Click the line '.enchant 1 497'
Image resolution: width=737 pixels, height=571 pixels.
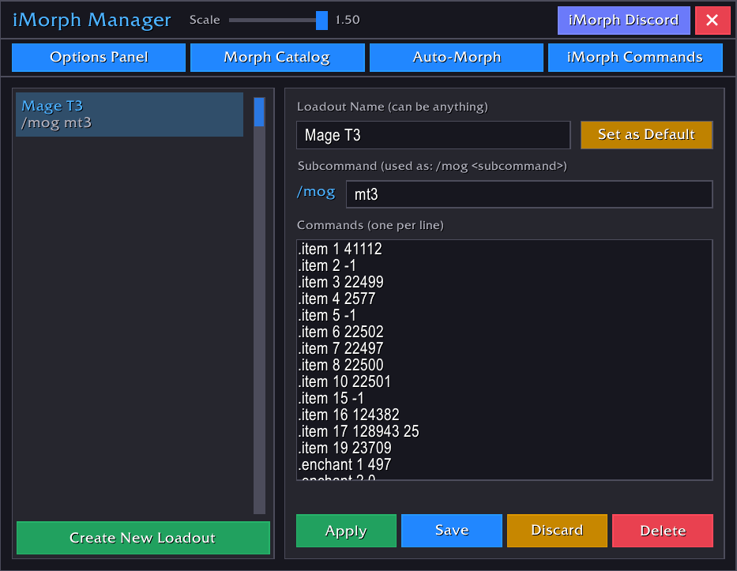tap(345, 464)
